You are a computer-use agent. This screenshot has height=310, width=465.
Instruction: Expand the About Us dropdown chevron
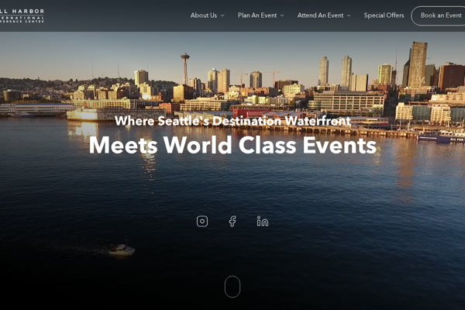(x=222, y=15)
